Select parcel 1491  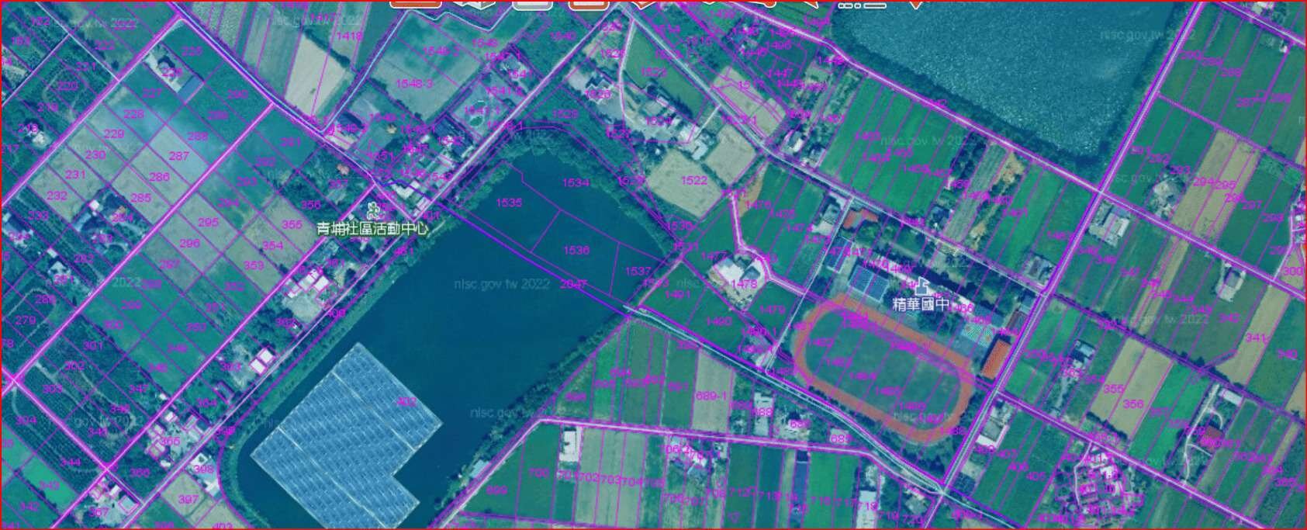click(x=677, y=295)
